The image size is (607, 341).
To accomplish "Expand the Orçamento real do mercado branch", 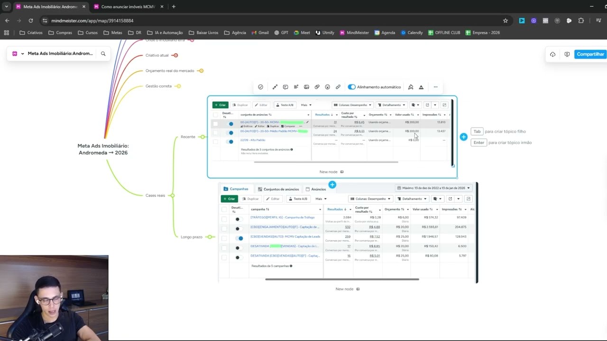I will coord(201,71).
